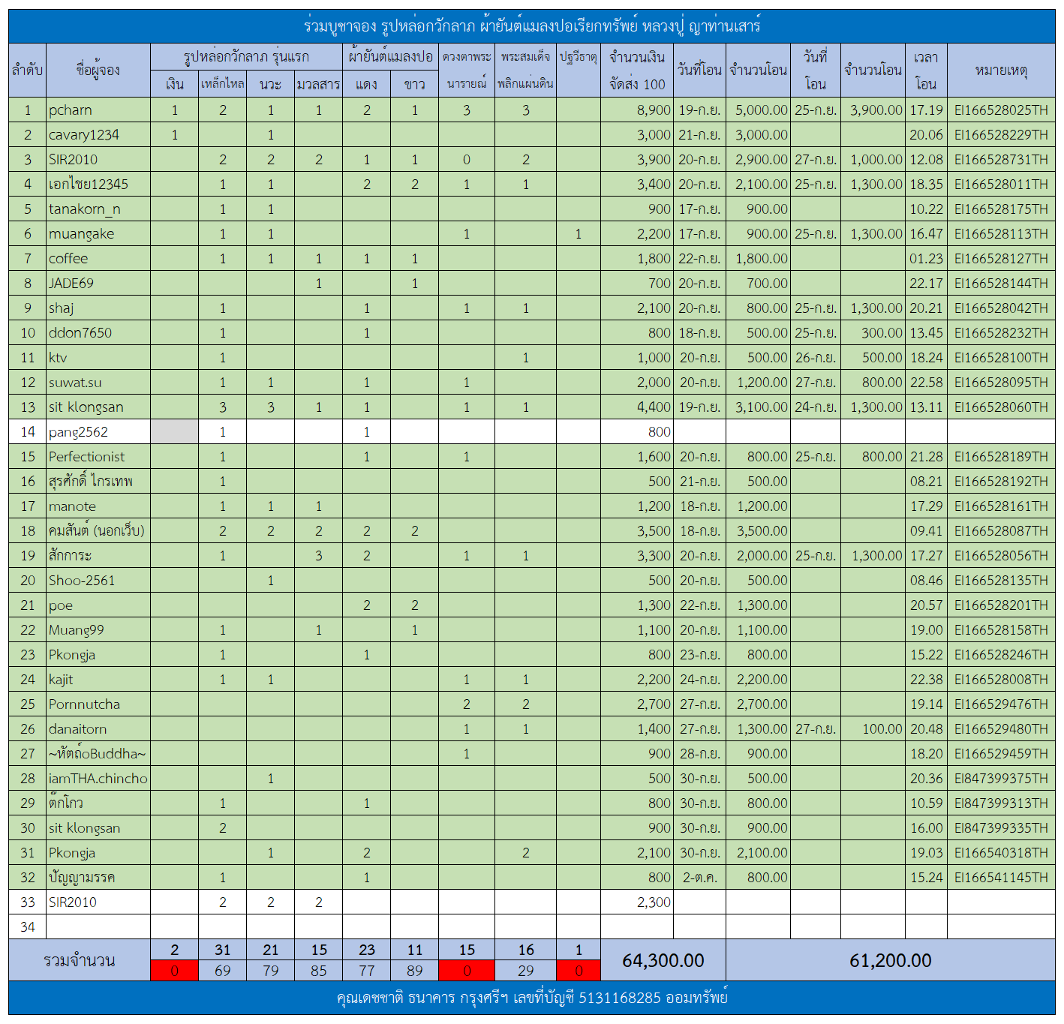Select the 'kajit' name cell
1064x1024 pixels.
98,680
